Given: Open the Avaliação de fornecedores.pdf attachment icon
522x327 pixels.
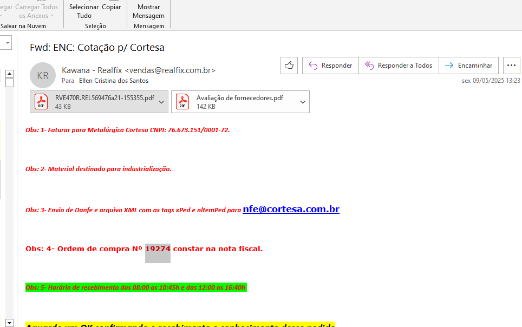Looking at the screenshot, I should click(184, 102).
